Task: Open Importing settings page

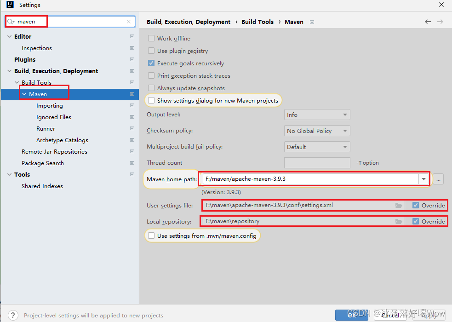Action: pos(50,106)
